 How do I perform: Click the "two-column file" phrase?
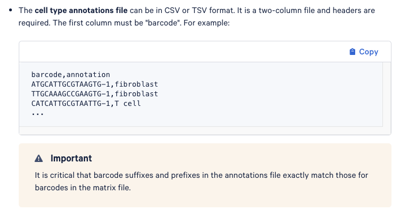point(280,10)
